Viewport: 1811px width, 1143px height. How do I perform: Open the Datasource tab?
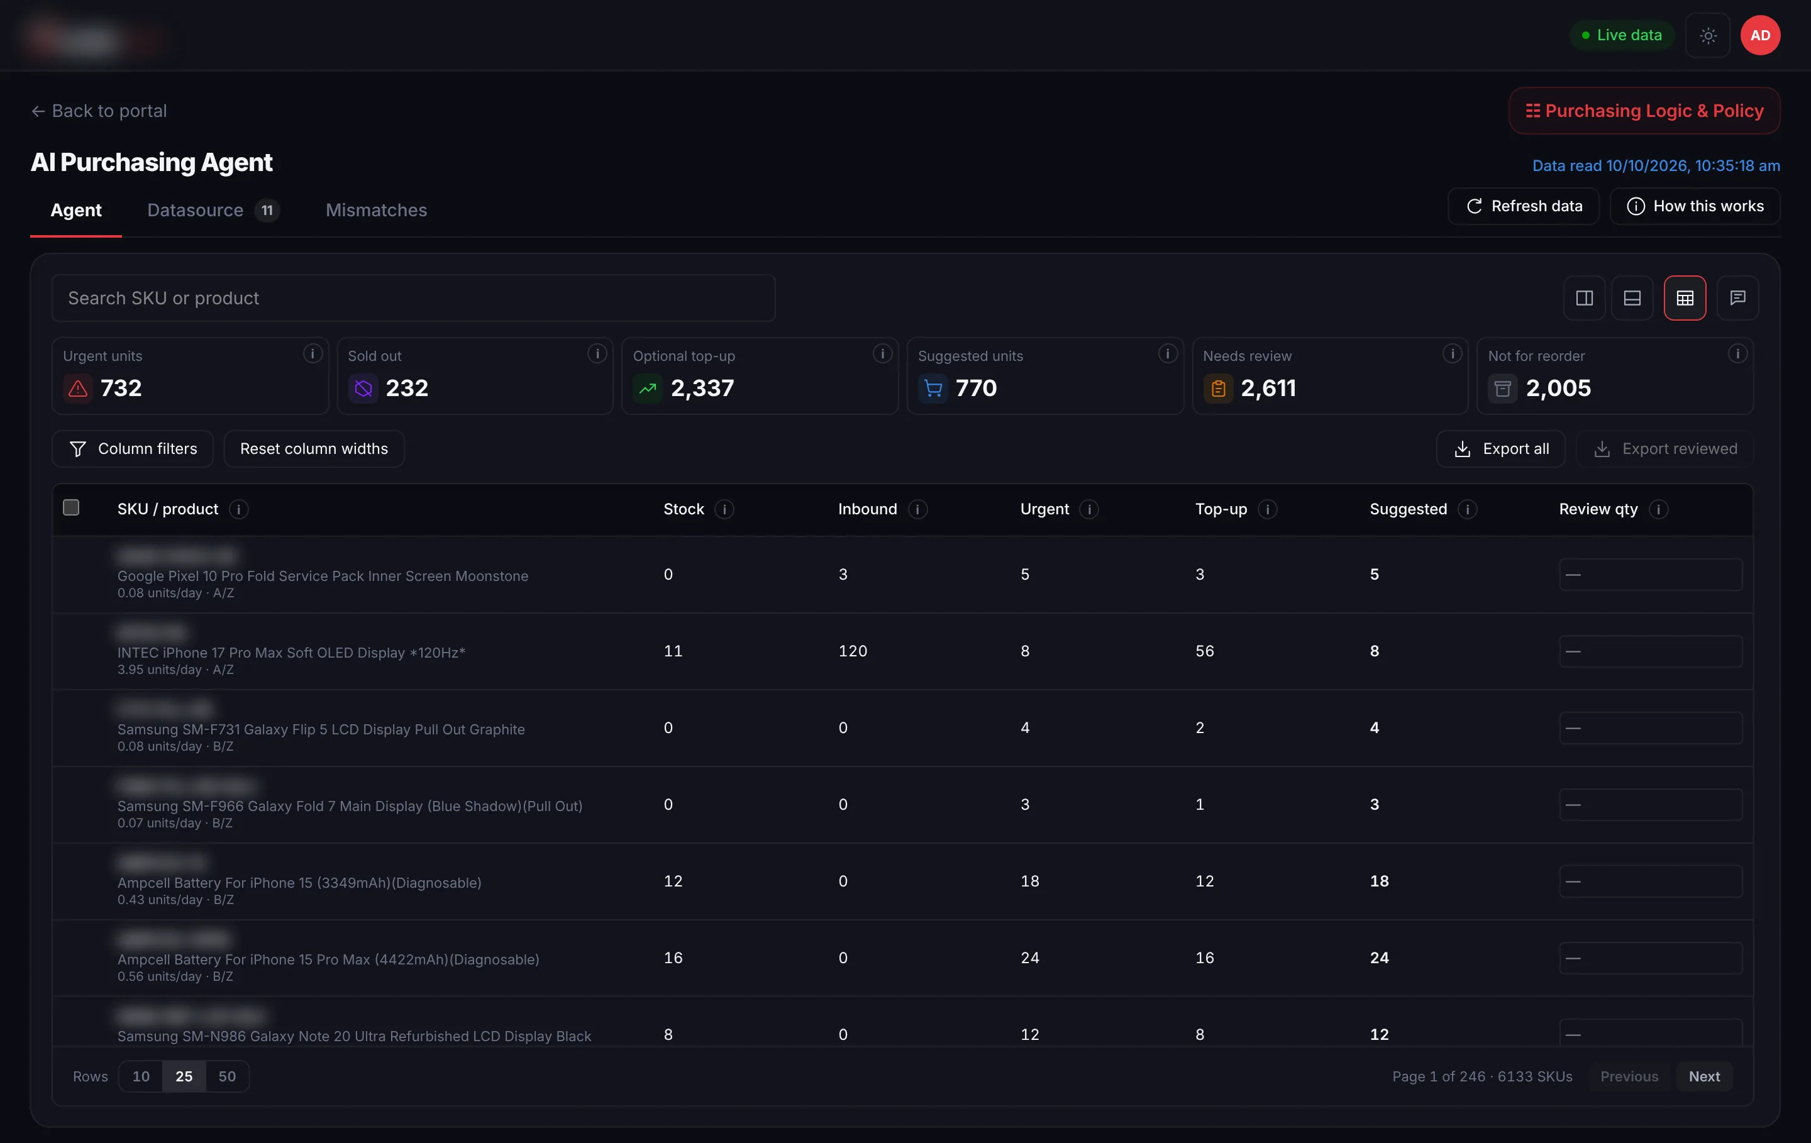213,211
